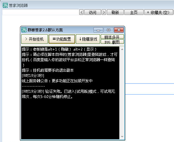Refresh the page with 刷新
Screen dimensions: 174x142
(x=115, y=12)
